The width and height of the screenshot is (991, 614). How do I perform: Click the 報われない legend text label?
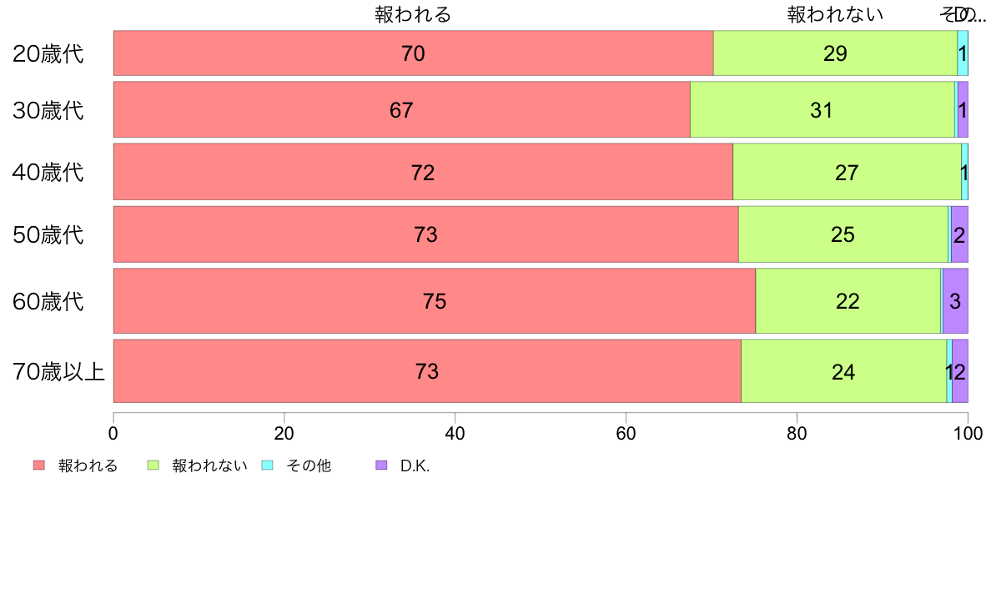[x=209, y=466]
